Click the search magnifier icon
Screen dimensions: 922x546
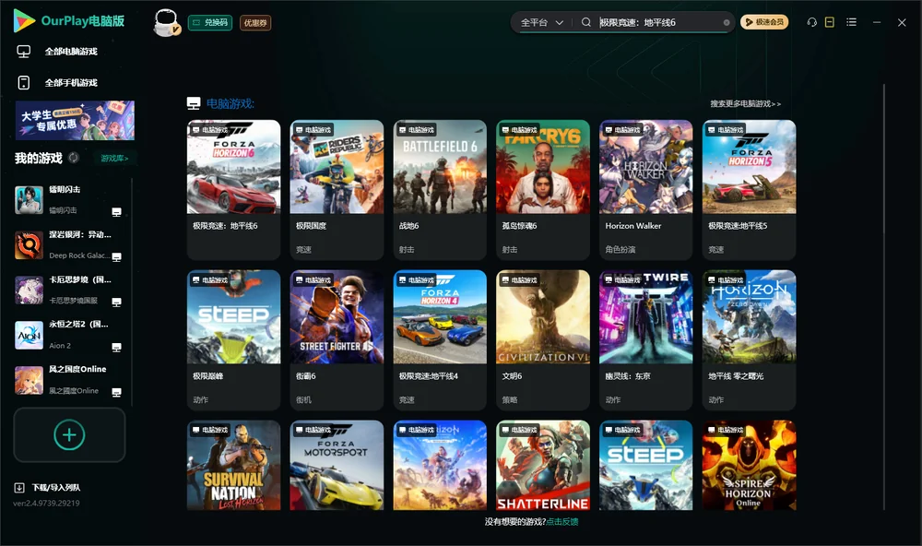click(586, 22)
